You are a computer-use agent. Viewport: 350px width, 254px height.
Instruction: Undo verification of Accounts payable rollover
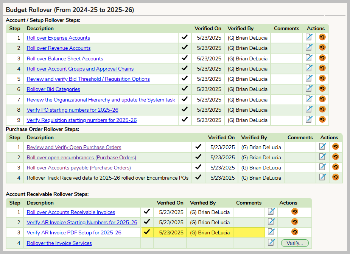336,167
